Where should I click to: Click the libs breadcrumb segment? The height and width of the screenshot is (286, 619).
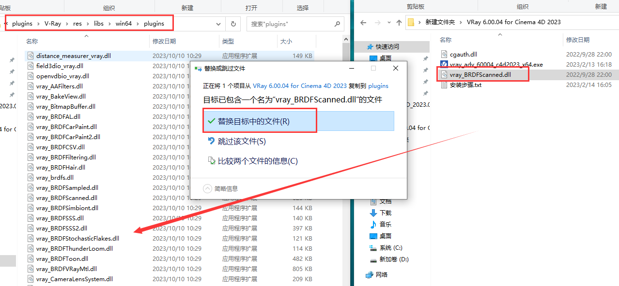[x=99, y=23]
